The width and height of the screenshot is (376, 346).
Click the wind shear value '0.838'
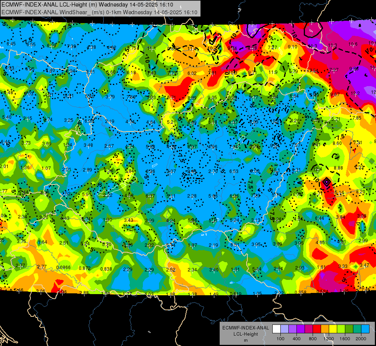click(106, 269)
